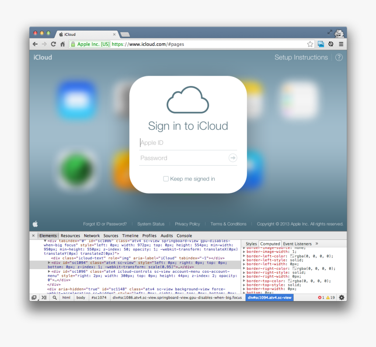Open a new browser tab
Viewport: 376px width, 347px height.
(125, 35)
